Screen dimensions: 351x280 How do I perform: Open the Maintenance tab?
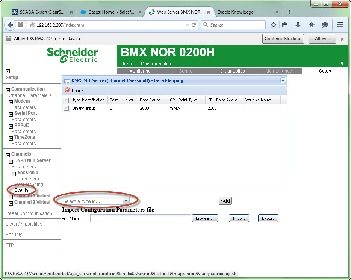click(x=278, y=71)
